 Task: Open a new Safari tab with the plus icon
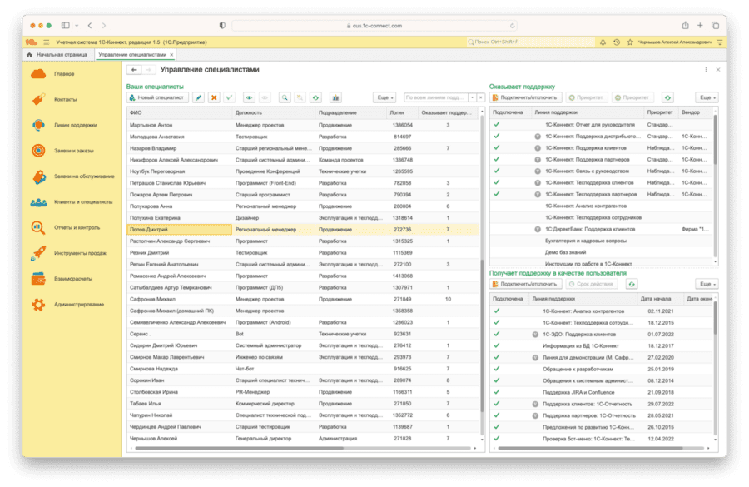(x=700, y=25)
